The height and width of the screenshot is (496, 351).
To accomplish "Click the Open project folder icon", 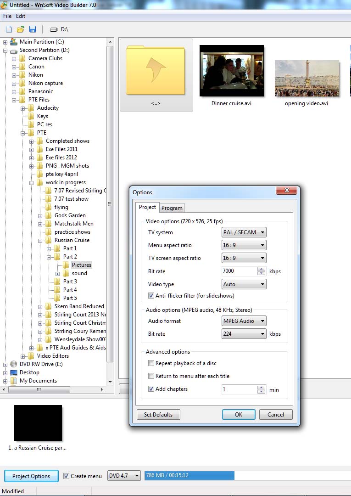I will (21, 29).
